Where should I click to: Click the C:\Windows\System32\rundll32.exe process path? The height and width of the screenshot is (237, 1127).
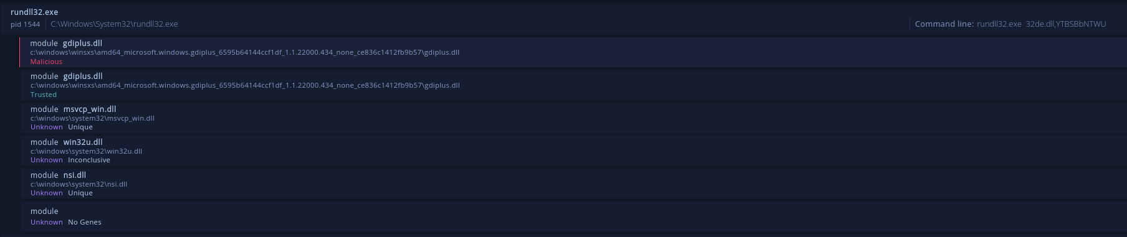(115, 24)
